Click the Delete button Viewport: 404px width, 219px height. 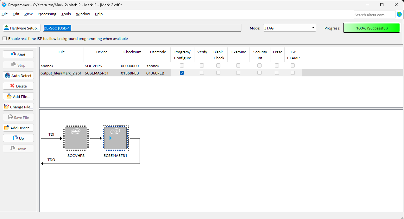tap(18, 86)
